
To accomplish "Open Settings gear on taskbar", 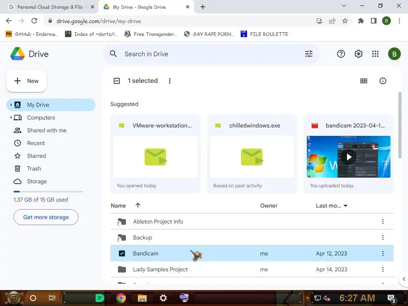I will (163, 298).
